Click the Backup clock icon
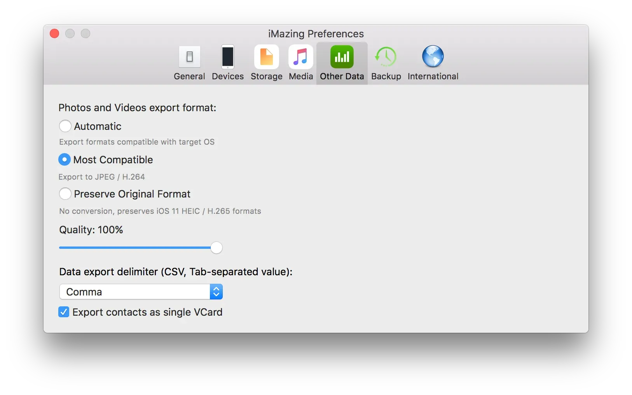This screenshot has height=395, width=632. coord(386,58)
